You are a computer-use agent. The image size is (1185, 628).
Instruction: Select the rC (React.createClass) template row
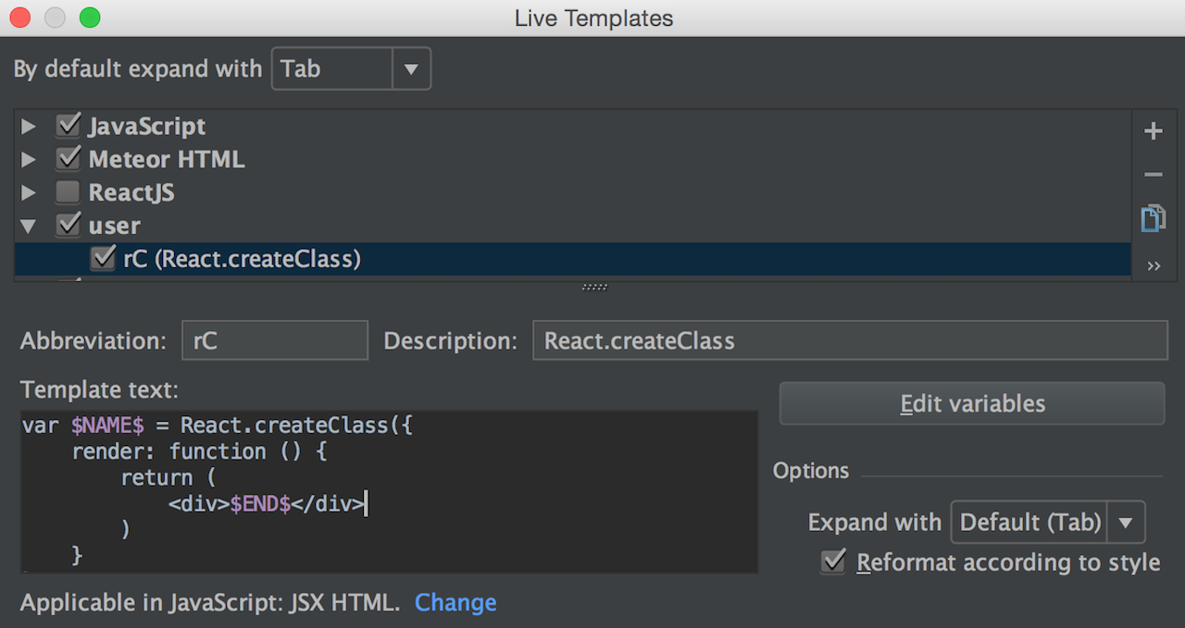573,259
